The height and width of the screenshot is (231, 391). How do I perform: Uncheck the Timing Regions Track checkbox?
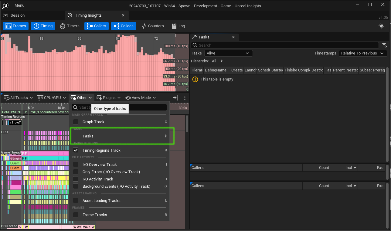[76, 150]
